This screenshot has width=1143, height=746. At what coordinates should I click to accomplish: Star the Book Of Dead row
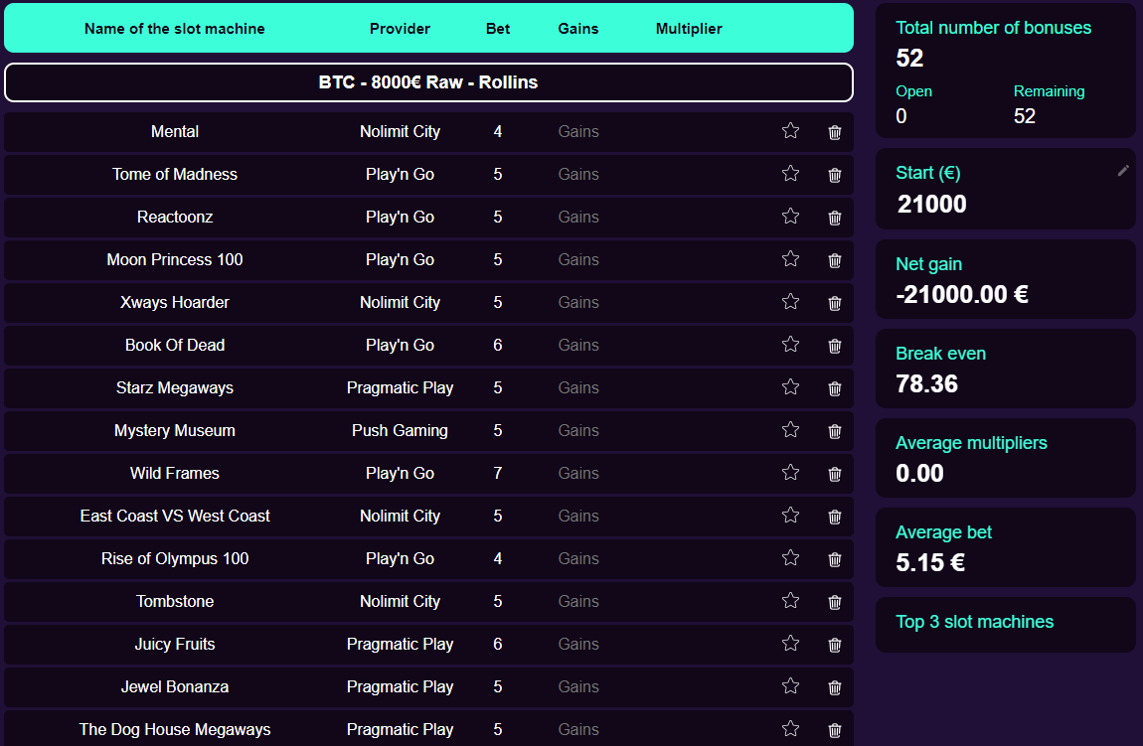point(791,345)
